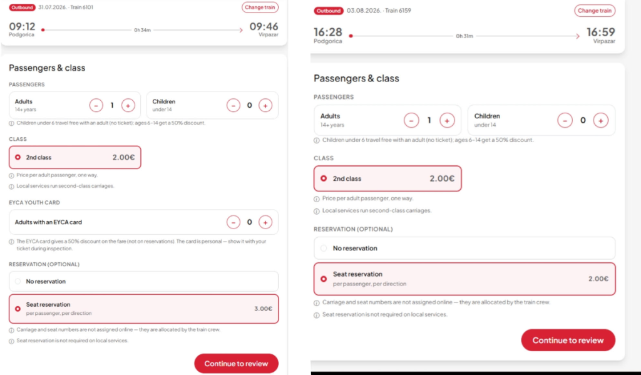
Task: Select 2nd class option for train 6159
Action: click(387, 178)
